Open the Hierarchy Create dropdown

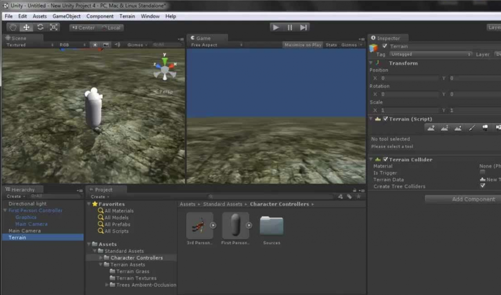tap(16, 196)
